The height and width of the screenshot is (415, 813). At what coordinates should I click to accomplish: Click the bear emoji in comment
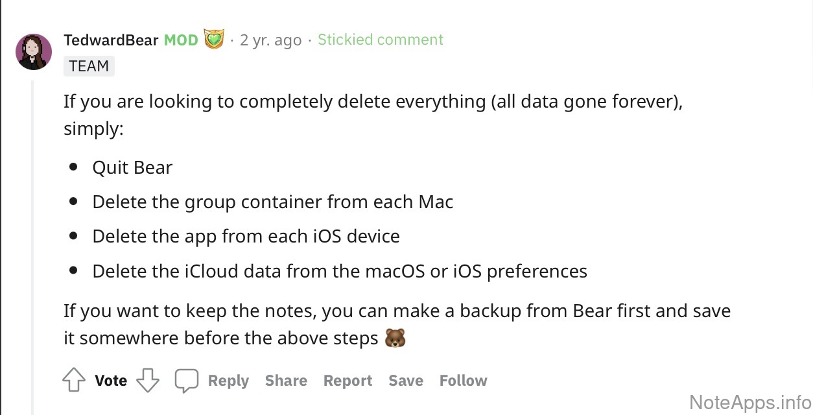pyautogui.click(x=395, y=338)
